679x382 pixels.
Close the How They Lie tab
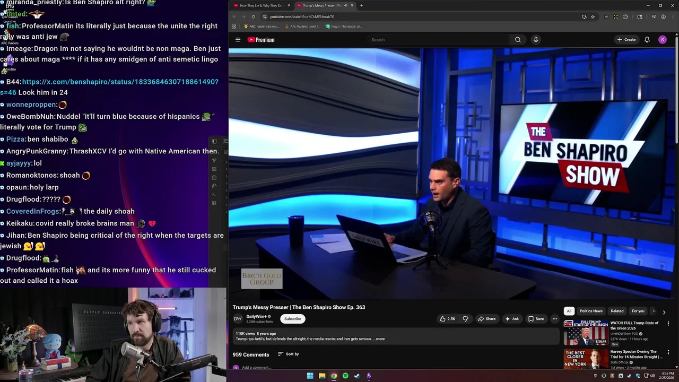tap(289, 5)
